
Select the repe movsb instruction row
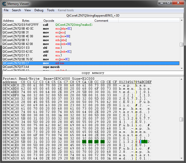click(77, 67)
